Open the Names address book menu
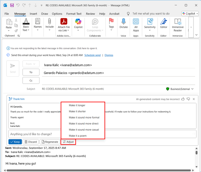 [38, 24]
